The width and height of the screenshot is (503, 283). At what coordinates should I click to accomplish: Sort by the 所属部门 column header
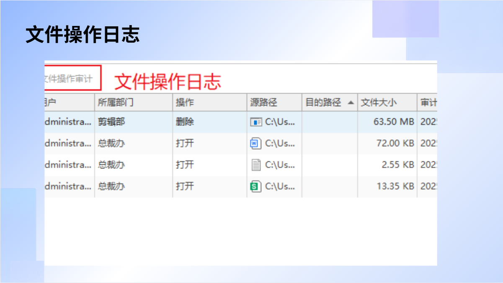pyautogui.click(x=116, y=102)
